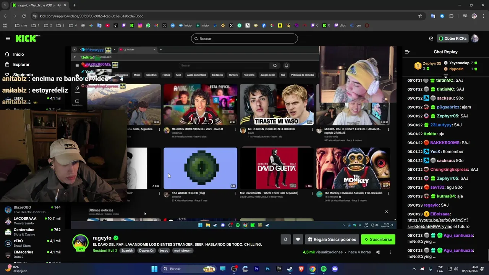Image resolution: width=489 pixels, height=275 pixels.
Task: Open the 'rym' bookmark
Action: point(355,26)
